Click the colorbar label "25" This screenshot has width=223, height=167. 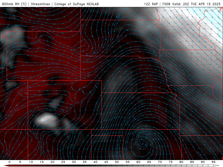[x=63, y=162]
